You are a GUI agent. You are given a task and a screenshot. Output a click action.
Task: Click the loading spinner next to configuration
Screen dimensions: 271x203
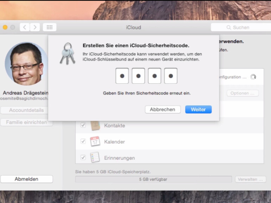pos(253,77)
